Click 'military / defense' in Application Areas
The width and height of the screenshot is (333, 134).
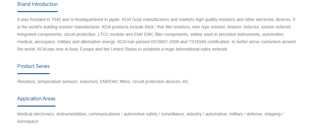click(x=246, y=114)
